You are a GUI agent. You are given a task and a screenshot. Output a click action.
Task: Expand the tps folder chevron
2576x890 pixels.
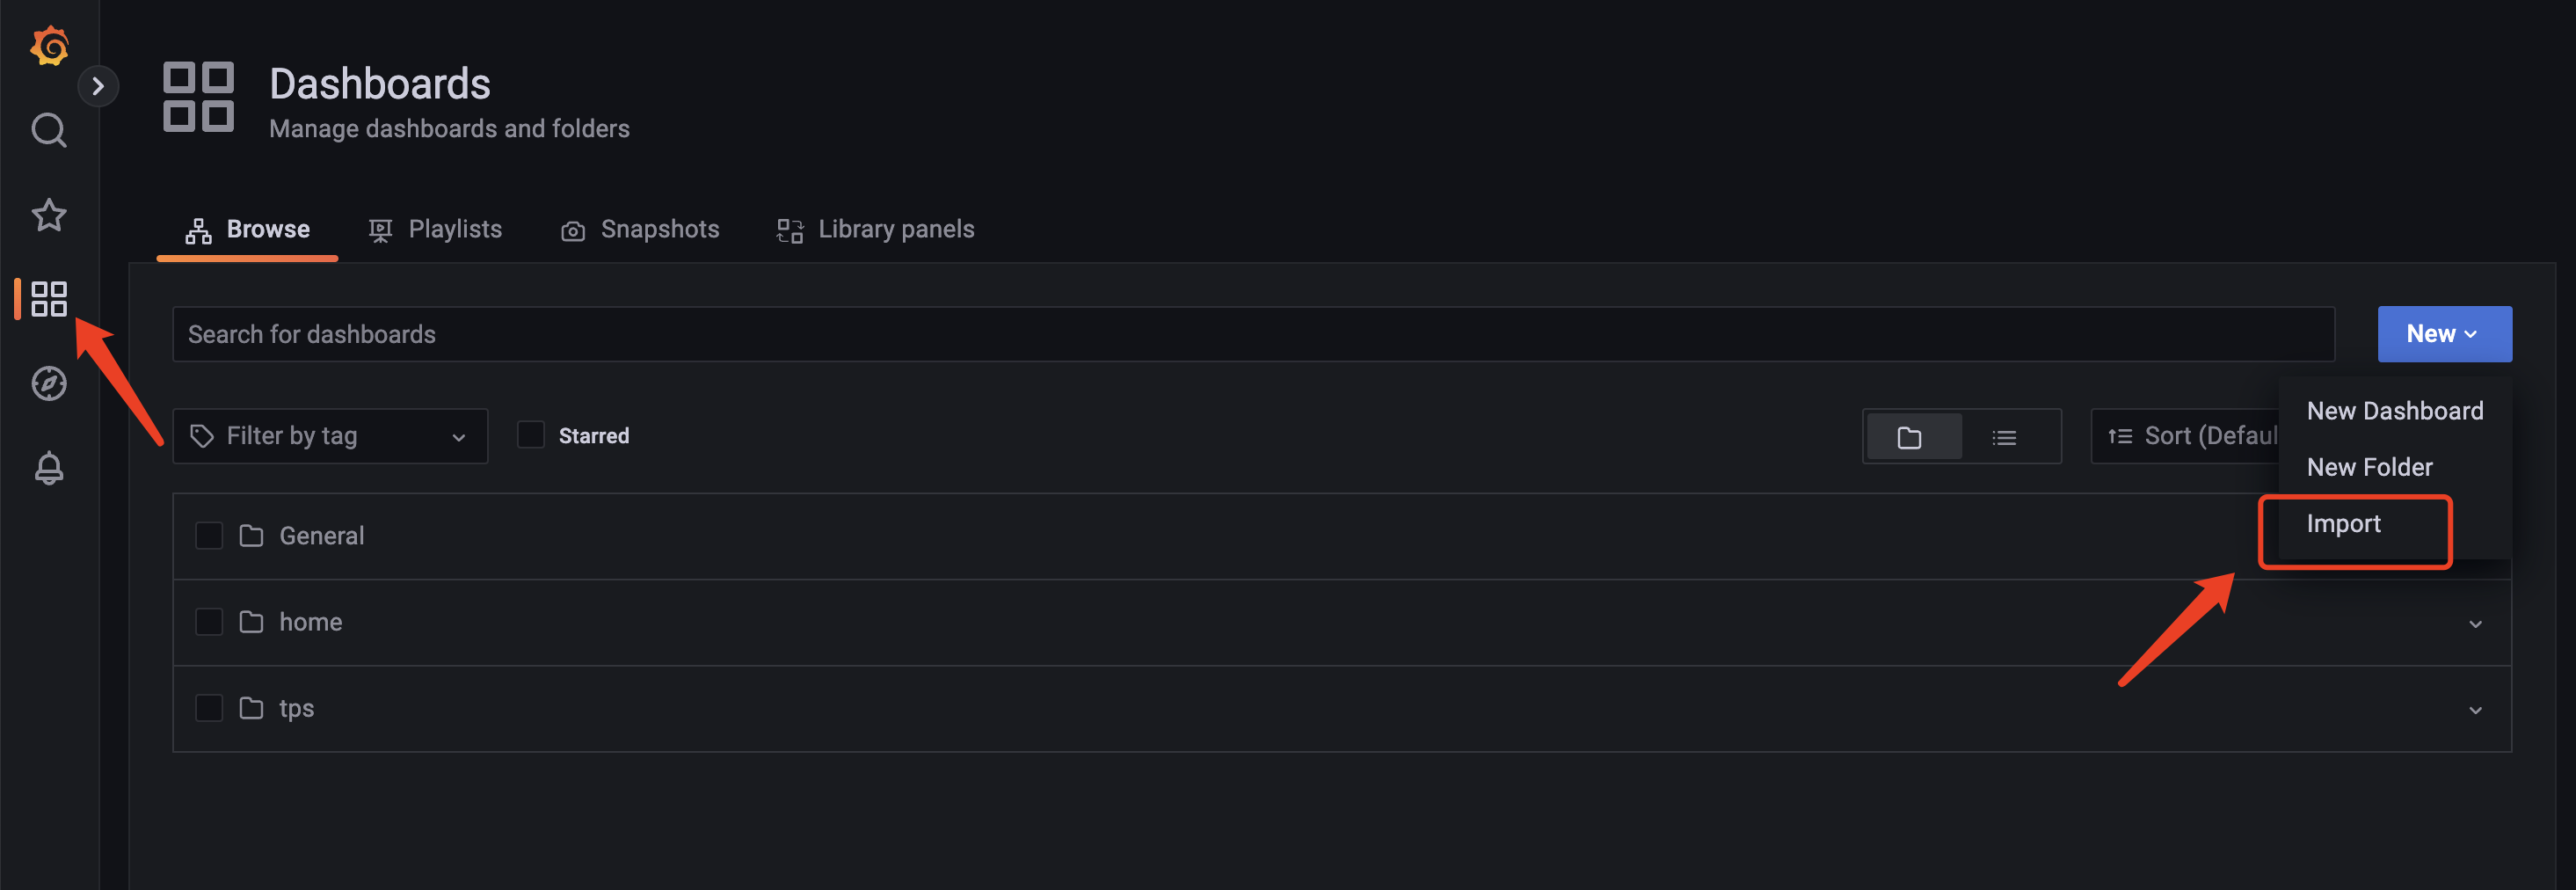pos(2475,709)
